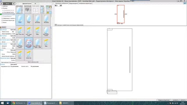Open the Меню button
187x105 pixels.
8,4
